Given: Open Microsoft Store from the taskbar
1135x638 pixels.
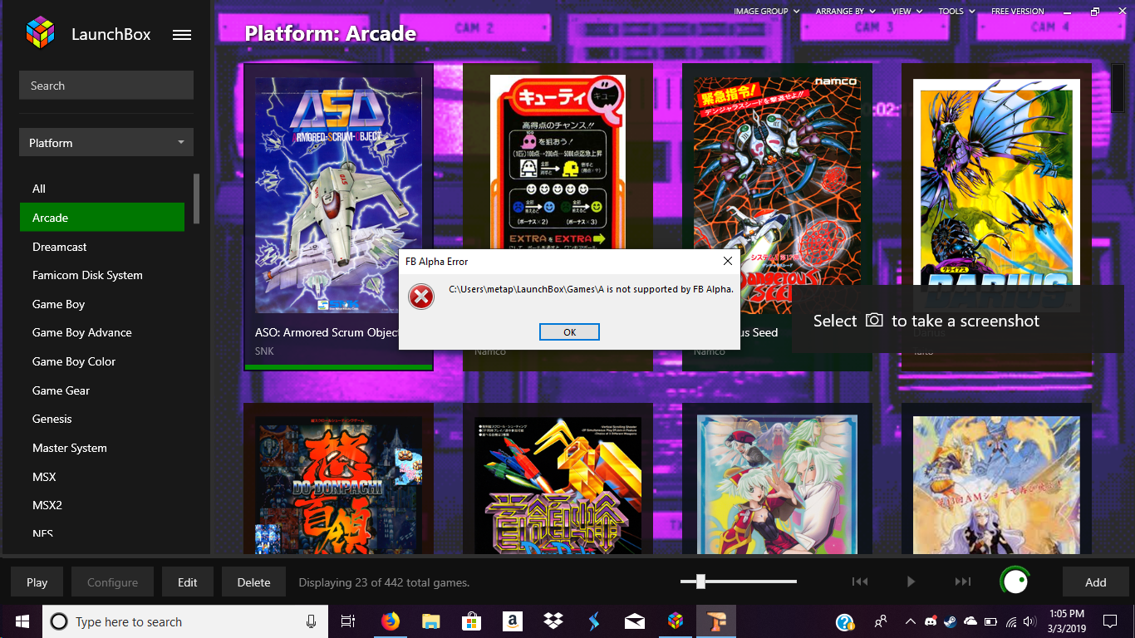Looking at the screenshot, I should click(471, 621).
